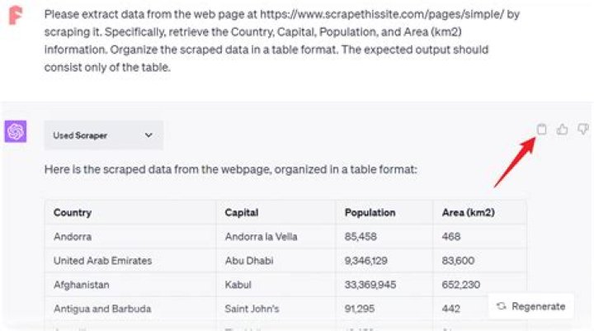Select the Population column header

tap(370, 212)
